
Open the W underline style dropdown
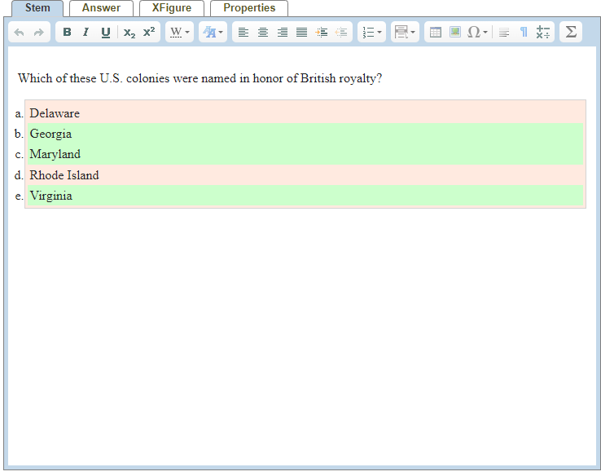[179, 33]
